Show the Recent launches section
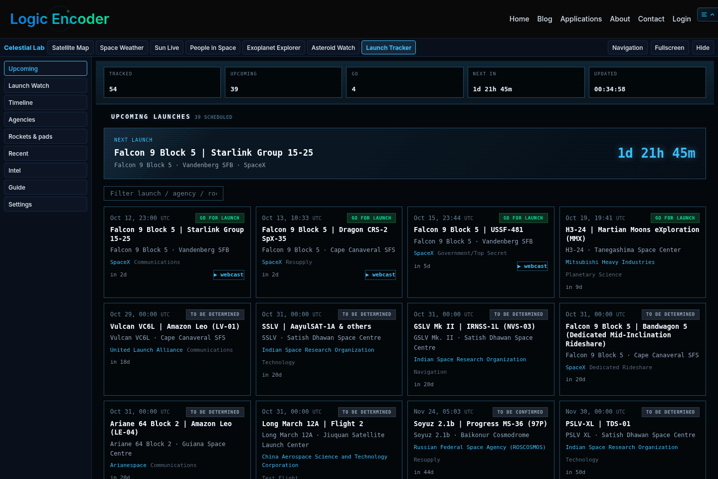The width and height of the screenshot is (718, 479). point(45,153)
